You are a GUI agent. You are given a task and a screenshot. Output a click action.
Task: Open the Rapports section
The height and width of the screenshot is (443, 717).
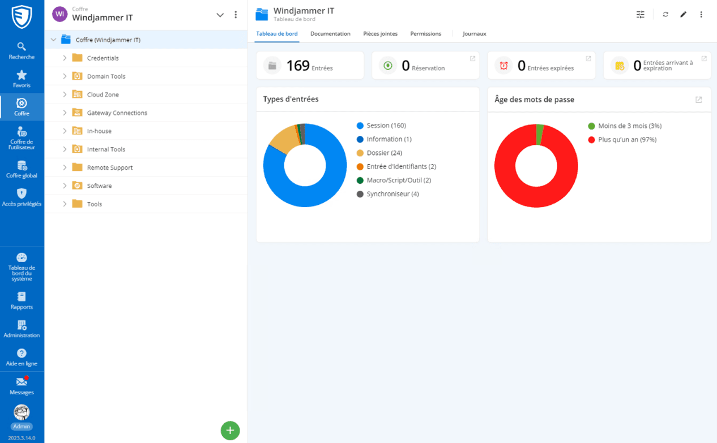point(22,300)
